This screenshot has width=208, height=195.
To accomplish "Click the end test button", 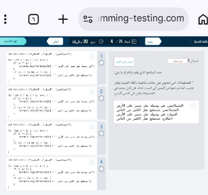I will click(13, 42).
